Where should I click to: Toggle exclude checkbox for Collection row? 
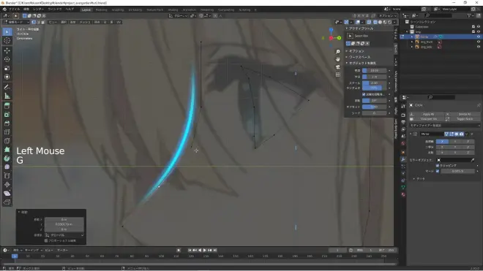473,27
